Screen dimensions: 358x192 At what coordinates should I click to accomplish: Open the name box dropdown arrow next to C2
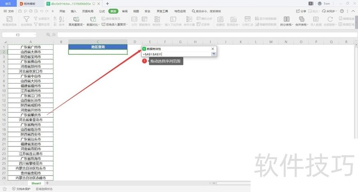(35, 35)
